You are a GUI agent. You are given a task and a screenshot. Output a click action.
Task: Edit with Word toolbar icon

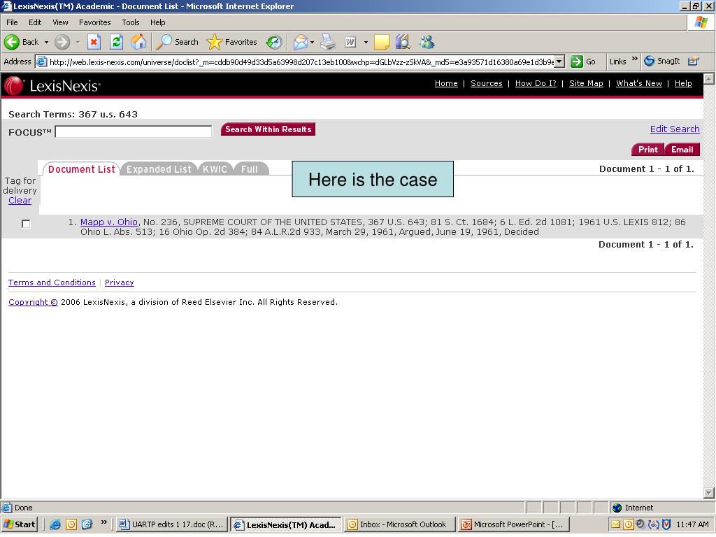pos(351,42)
